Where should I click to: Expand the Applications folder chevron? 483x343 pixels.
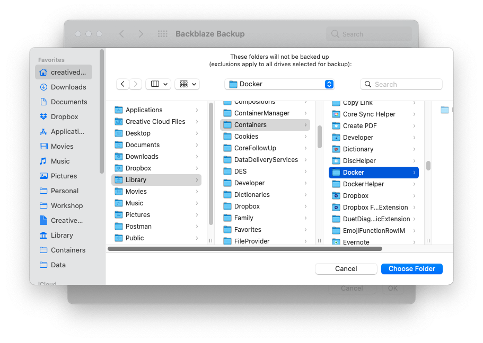(197, 110)
